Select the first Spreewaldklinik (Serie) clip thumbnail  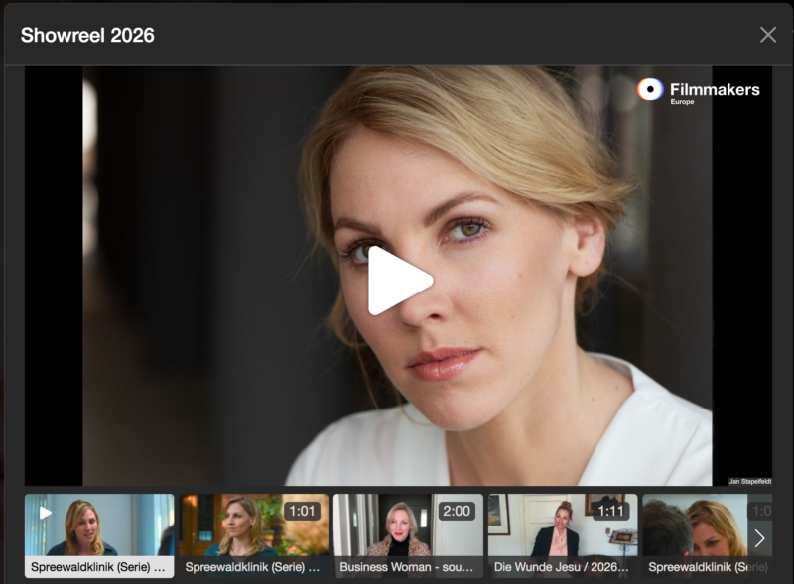(x=99, y=535)
